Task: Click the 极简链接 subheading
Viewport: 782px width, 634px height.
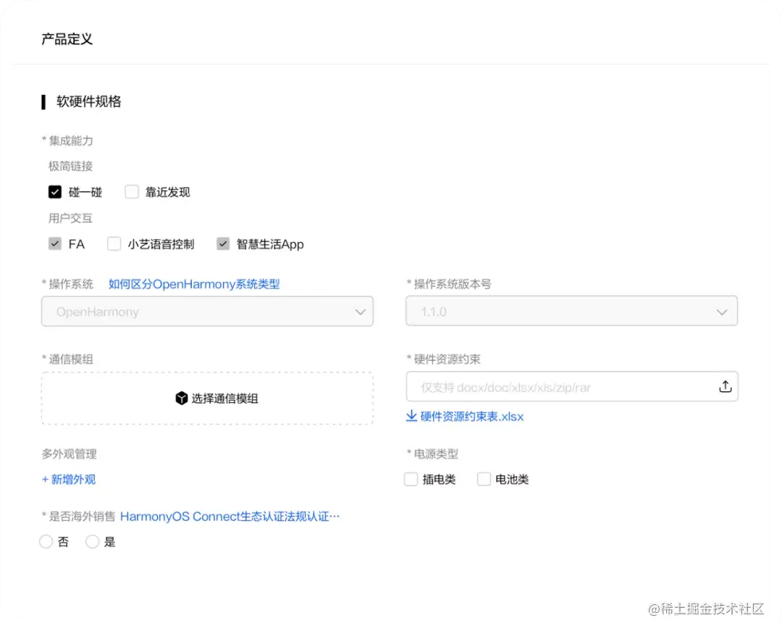Action: point(70,166)
